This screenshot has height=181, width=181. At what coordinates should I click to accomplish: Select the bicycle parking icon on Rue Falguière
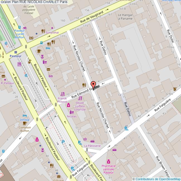126,129
